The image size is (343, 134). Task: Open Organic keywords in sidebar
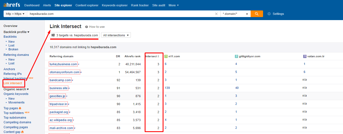16,94
